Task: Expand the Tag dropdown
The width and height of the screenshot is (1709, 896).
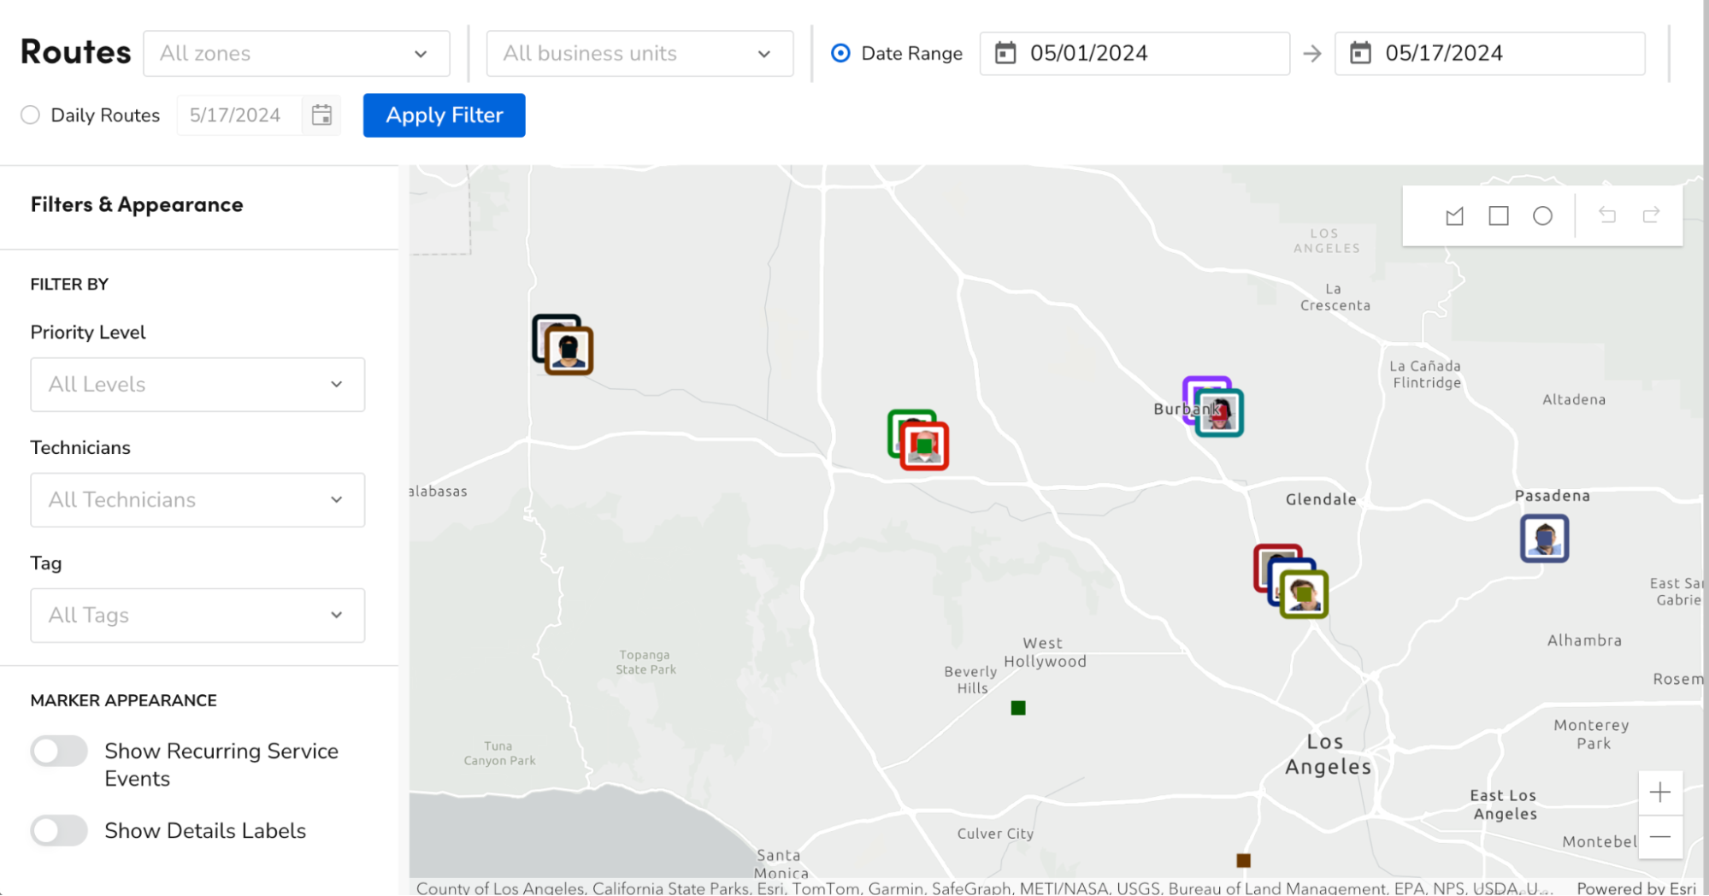Action: (197, 616)
